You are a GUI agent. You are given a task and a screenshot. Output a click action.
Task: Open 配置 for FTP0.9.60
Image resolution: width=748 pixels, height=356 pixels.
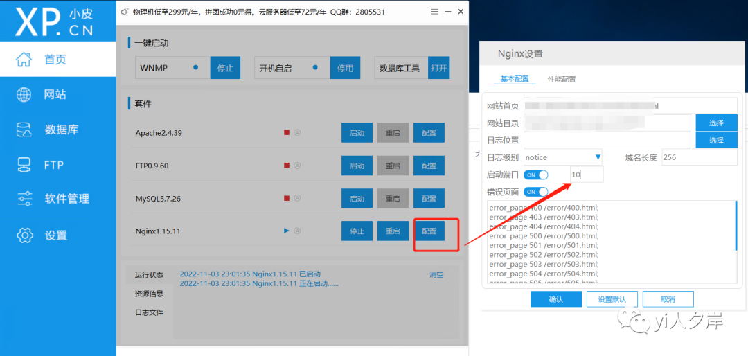click(x=429, y=166)
